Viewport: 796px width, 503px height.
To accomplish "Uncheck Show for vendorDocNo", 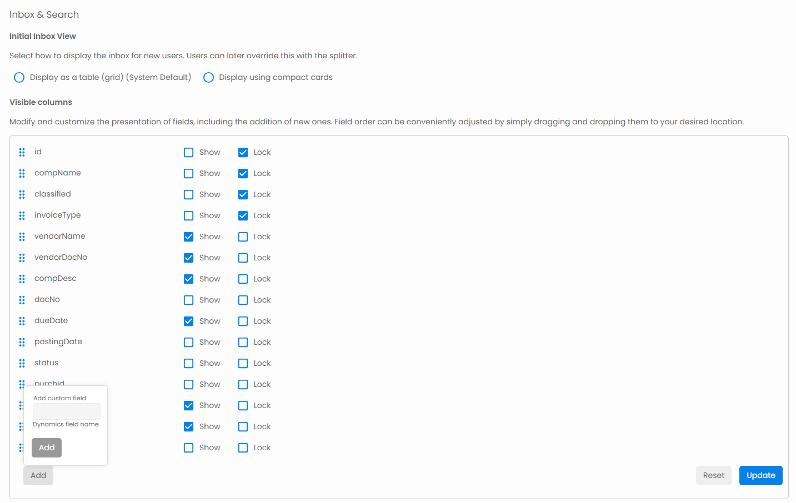I will pos(189,258).
